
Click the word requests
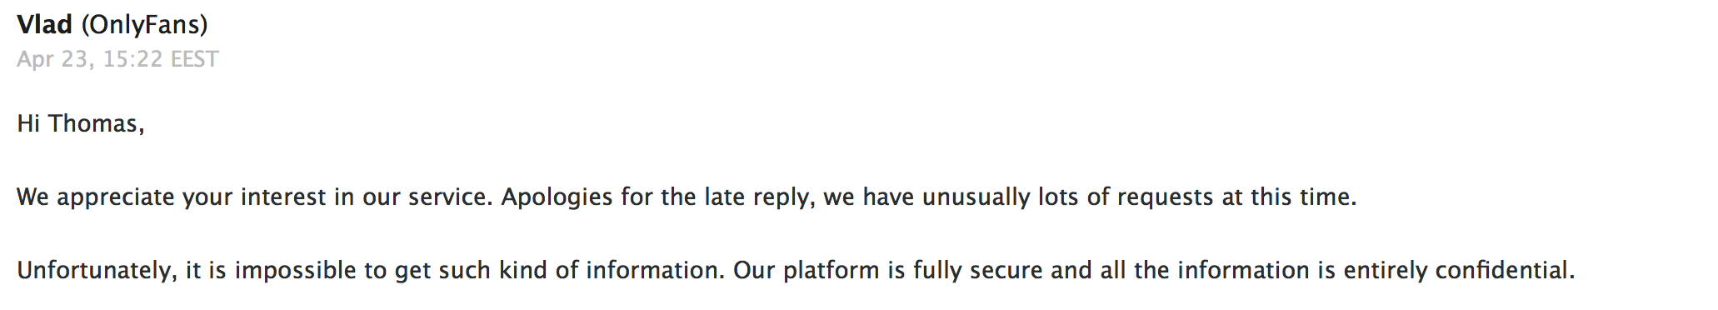tap(1165, 198)
